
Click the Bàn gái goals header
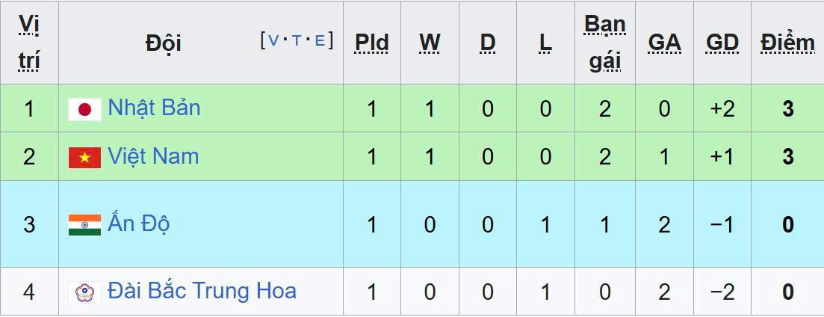pos(604,43)
